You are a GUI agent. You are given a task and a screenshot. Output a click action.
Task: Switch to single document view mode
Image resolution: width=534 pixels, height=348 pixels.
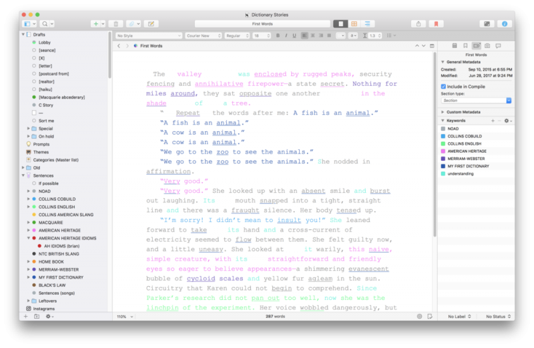[340, 24]
